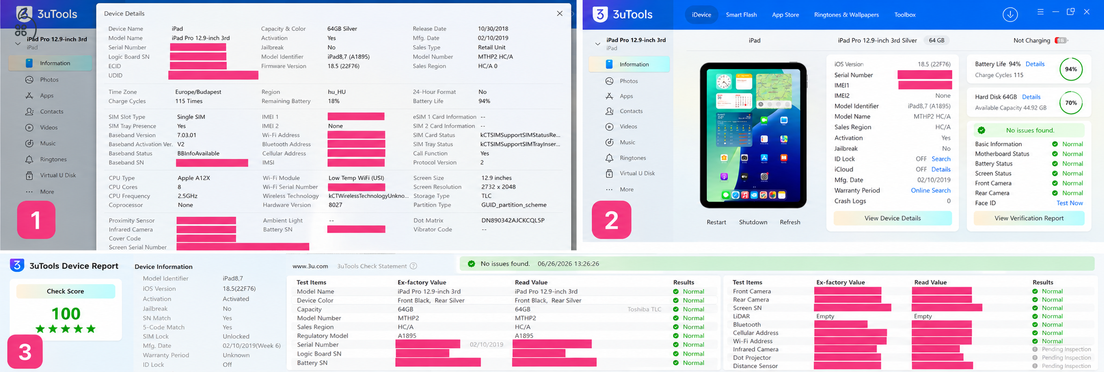The height and width of the screenshot is (372, 1104).
Task: Click the iPad home screen preview image
Action: 753,135
